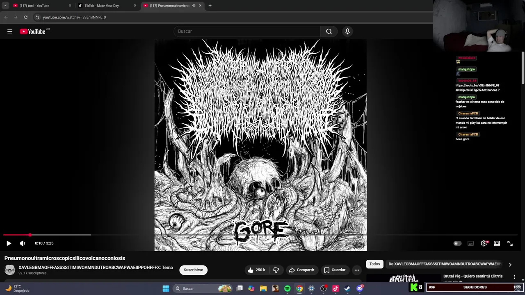The image size is (525, 295).
Task: Open Steam from taskbar
Action: [347, 288]
